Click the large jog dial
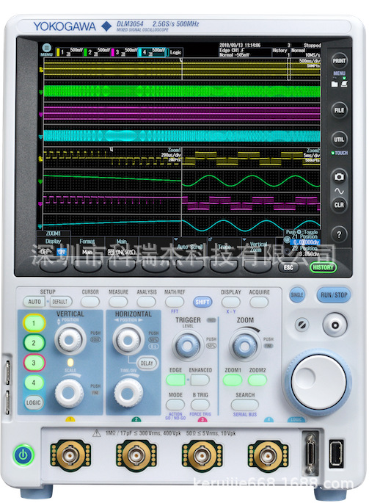The height and width of the screenshot is (503, 369). pos(318,383)
